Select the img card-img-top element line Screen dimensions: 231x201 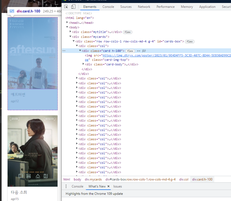pos(158,58)
